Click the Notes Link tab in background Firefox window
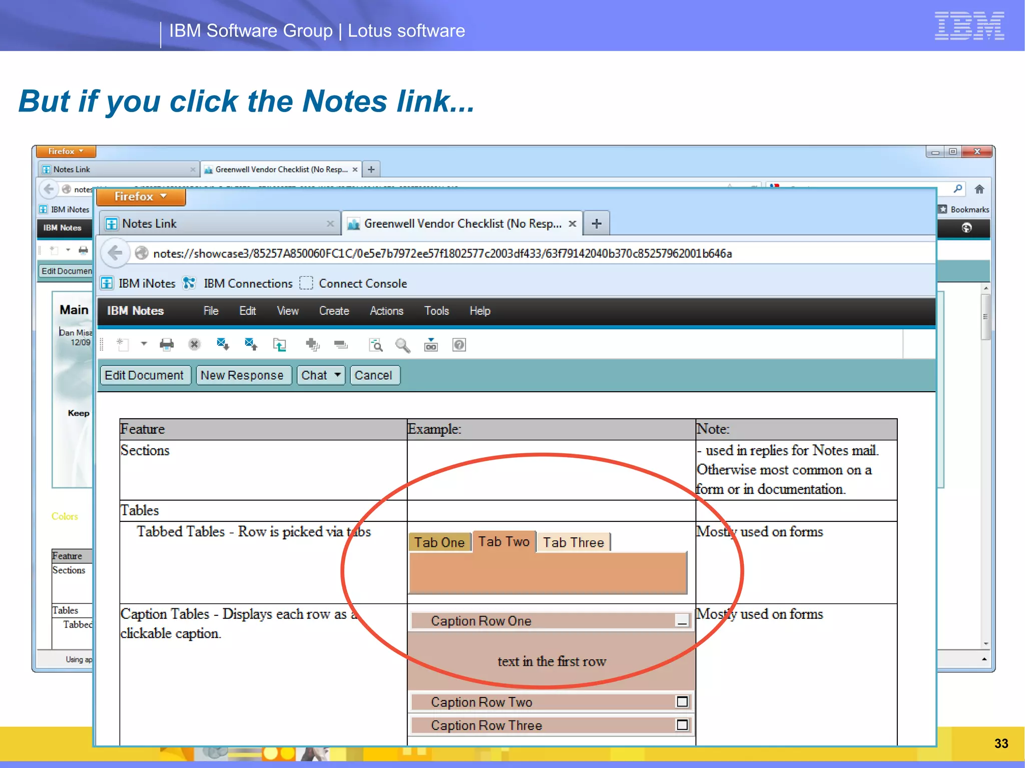The image size is (1025, 768). click(118, 169)
